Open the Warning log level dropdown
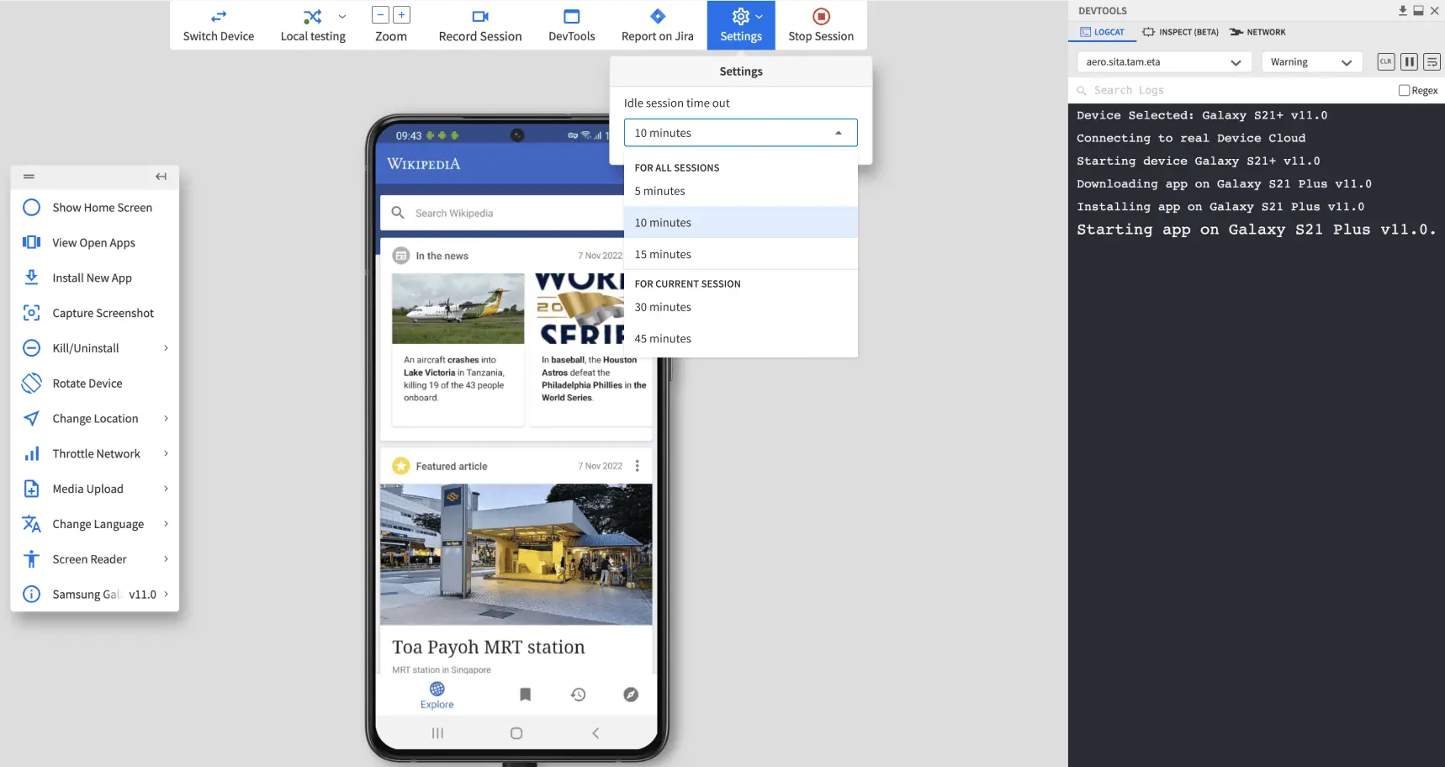 pos(1310,62)
